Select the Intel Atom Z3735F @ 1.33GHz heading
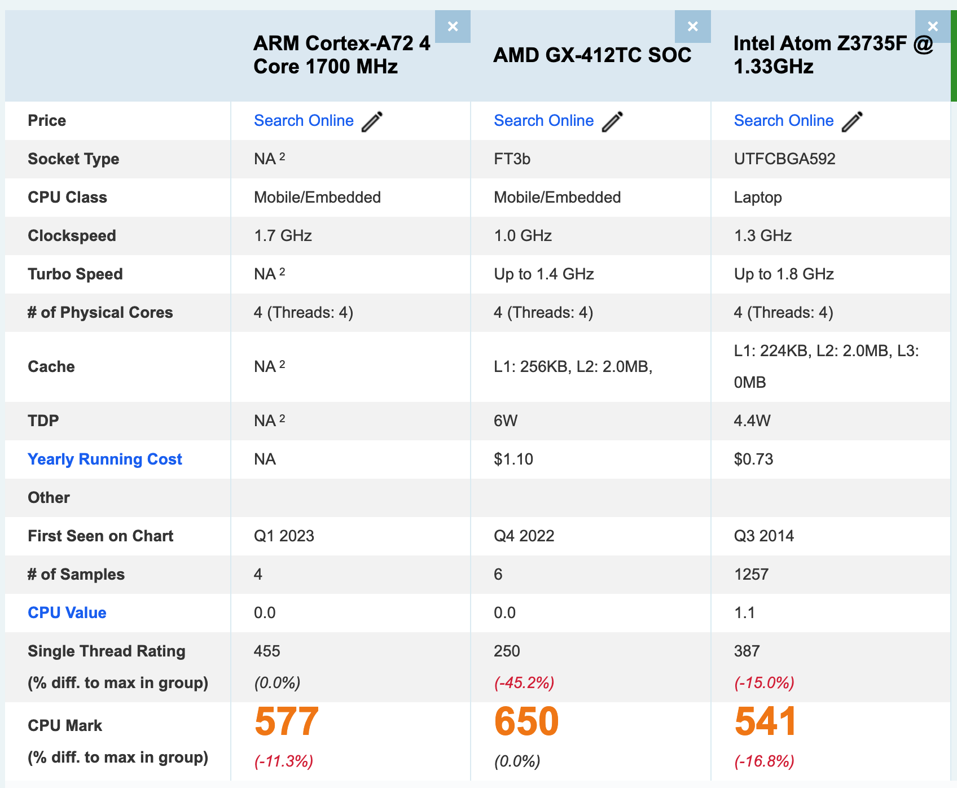This screenshot has width=957, height=788. [x=834, y=55]
